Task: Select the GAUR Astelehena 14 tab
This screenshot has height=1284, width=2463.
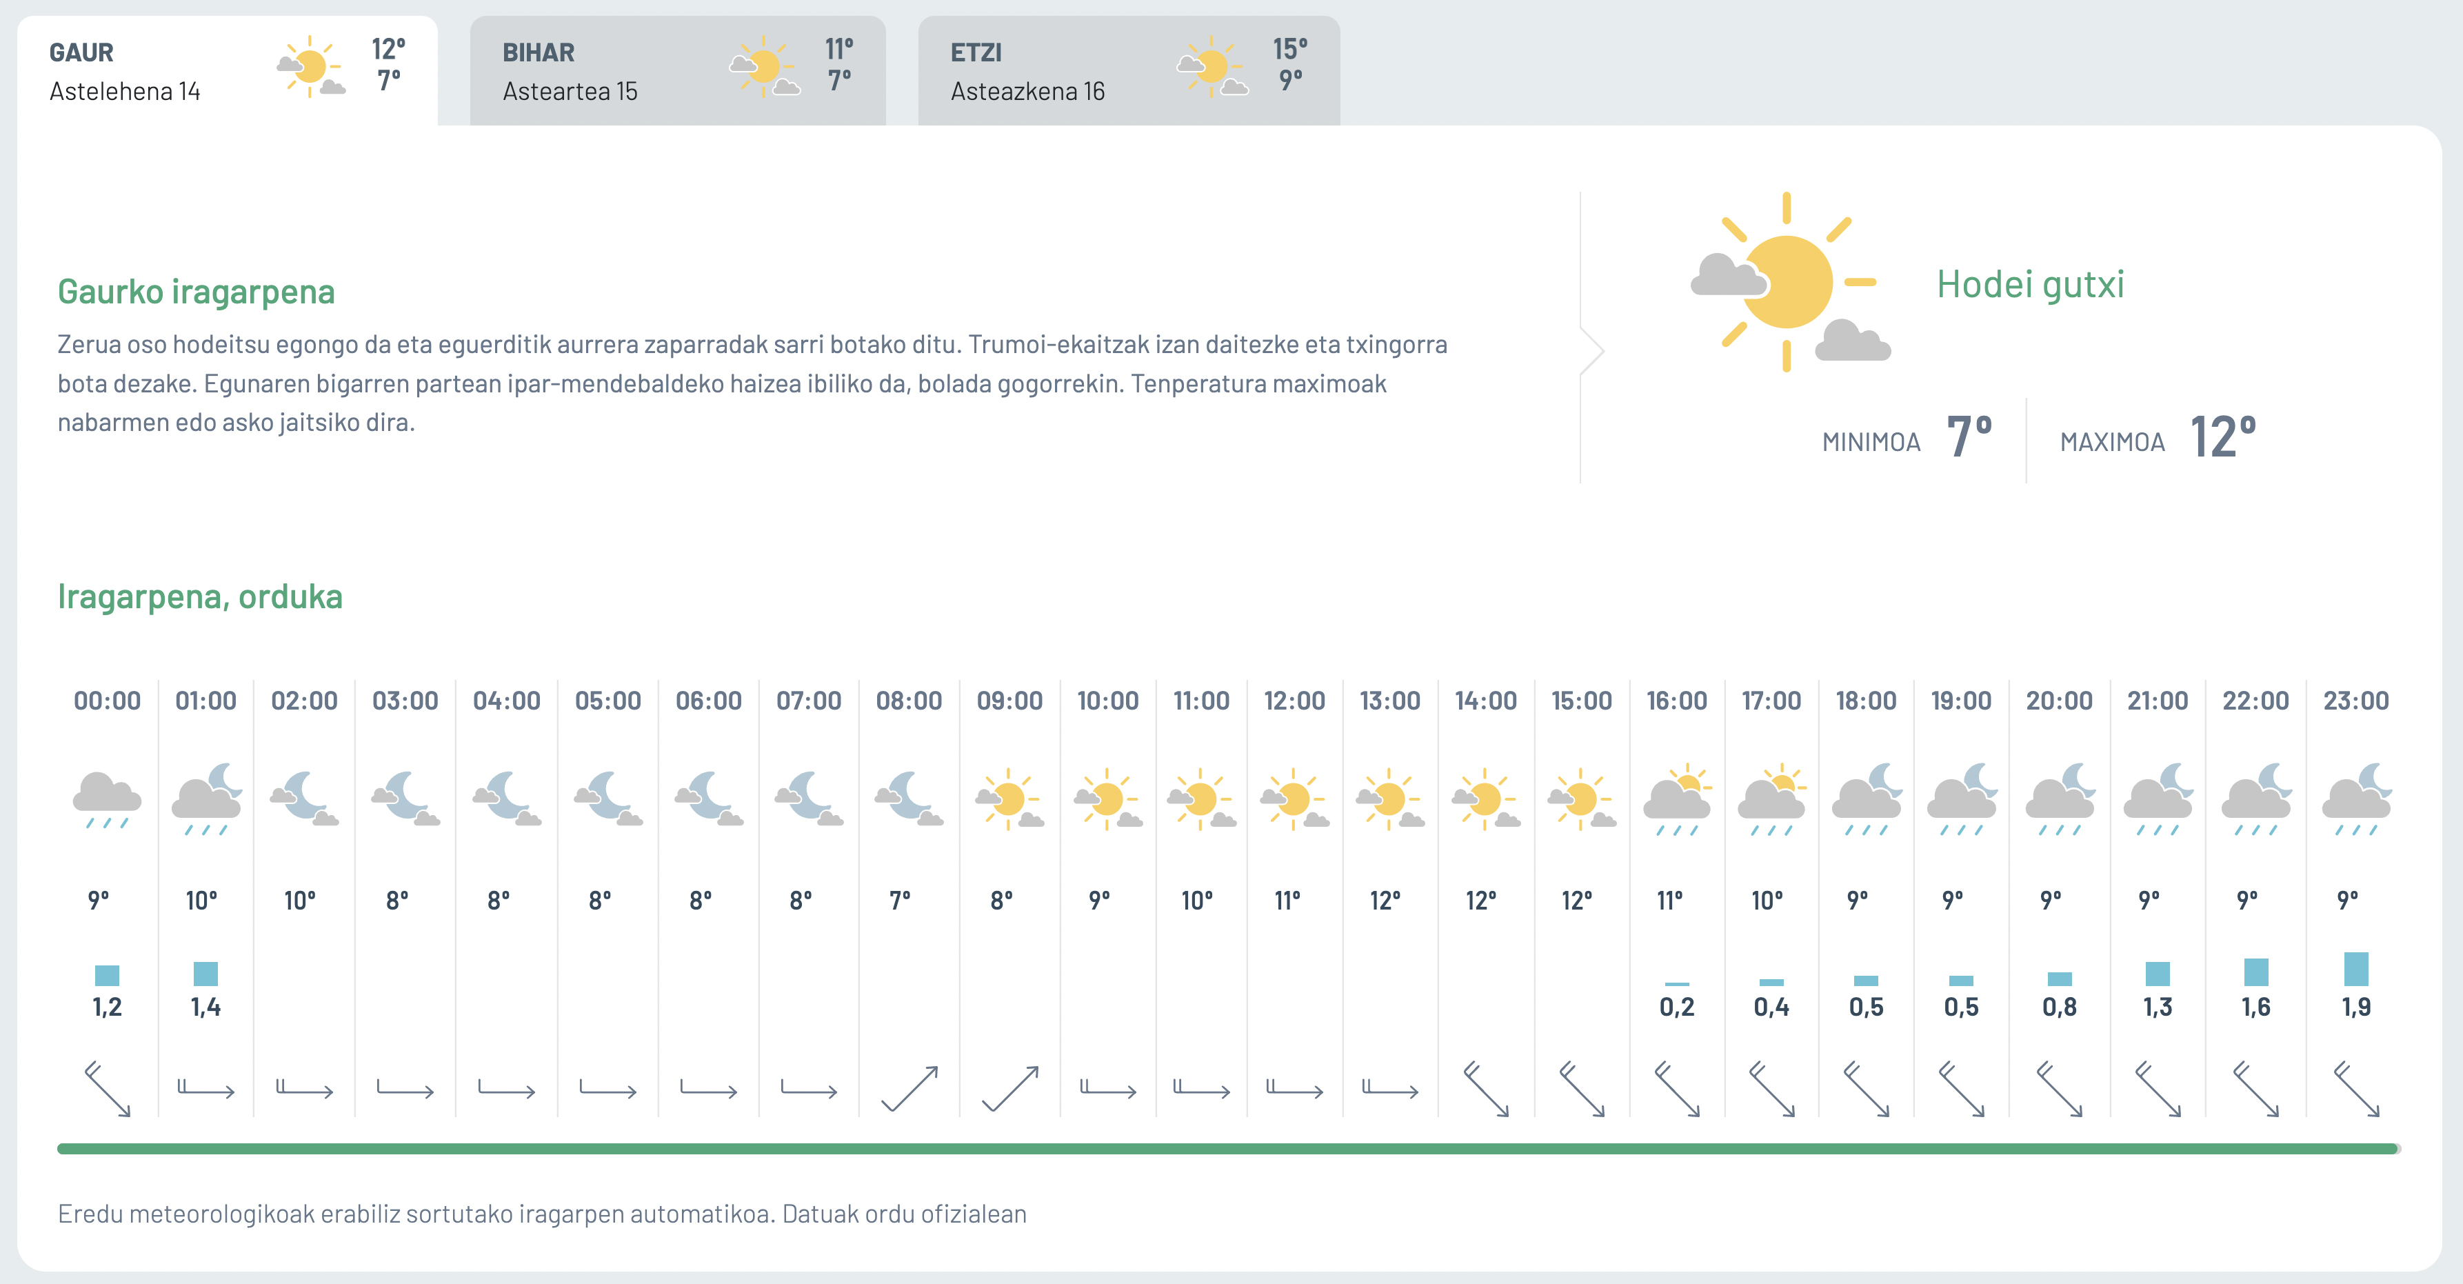Action: [228, 71]
